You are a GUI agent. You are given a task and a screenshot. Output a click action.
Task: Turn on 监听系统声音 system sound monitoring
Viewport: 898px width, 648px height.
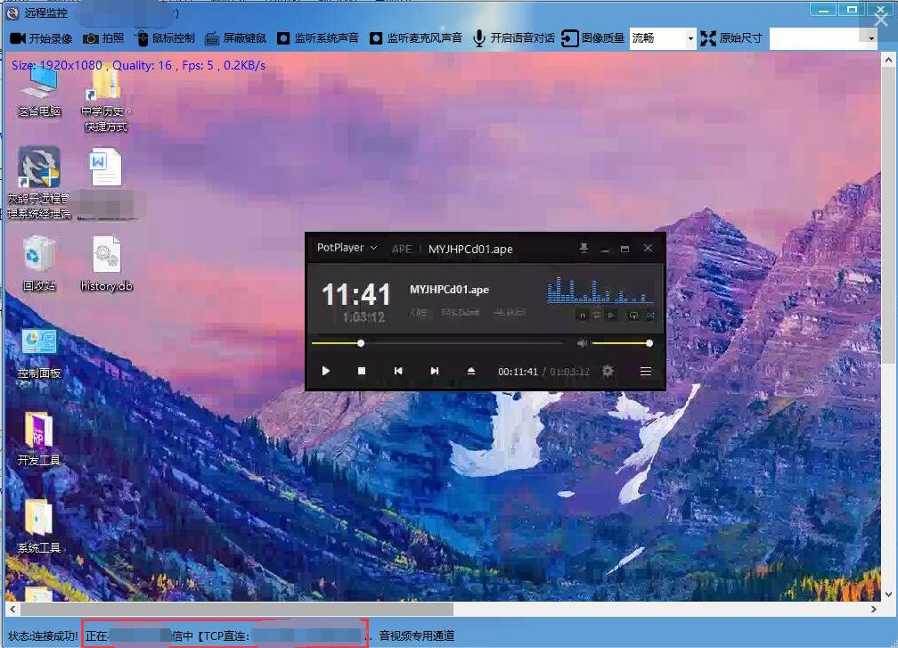point(283,38)
